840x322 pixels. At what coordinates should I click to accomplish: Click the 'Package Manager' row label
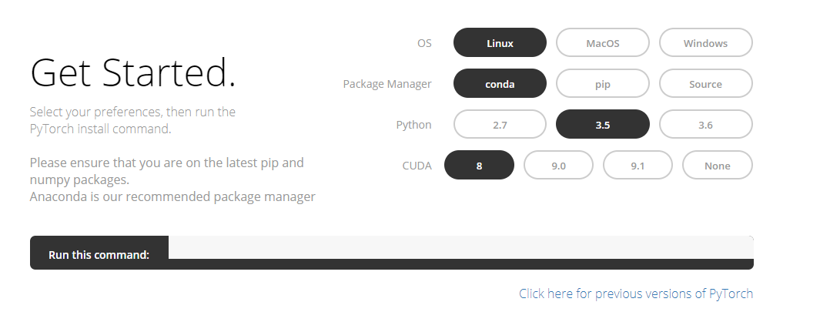[x=387, y=84]
